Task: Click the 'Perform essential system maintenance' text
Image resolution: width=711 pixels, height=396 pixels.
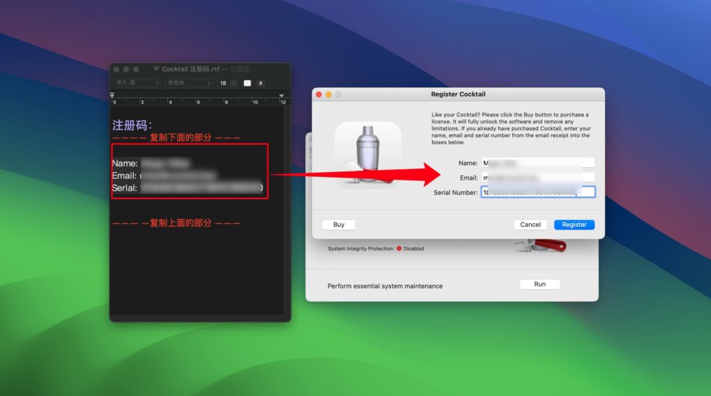Action: (385, 286)
